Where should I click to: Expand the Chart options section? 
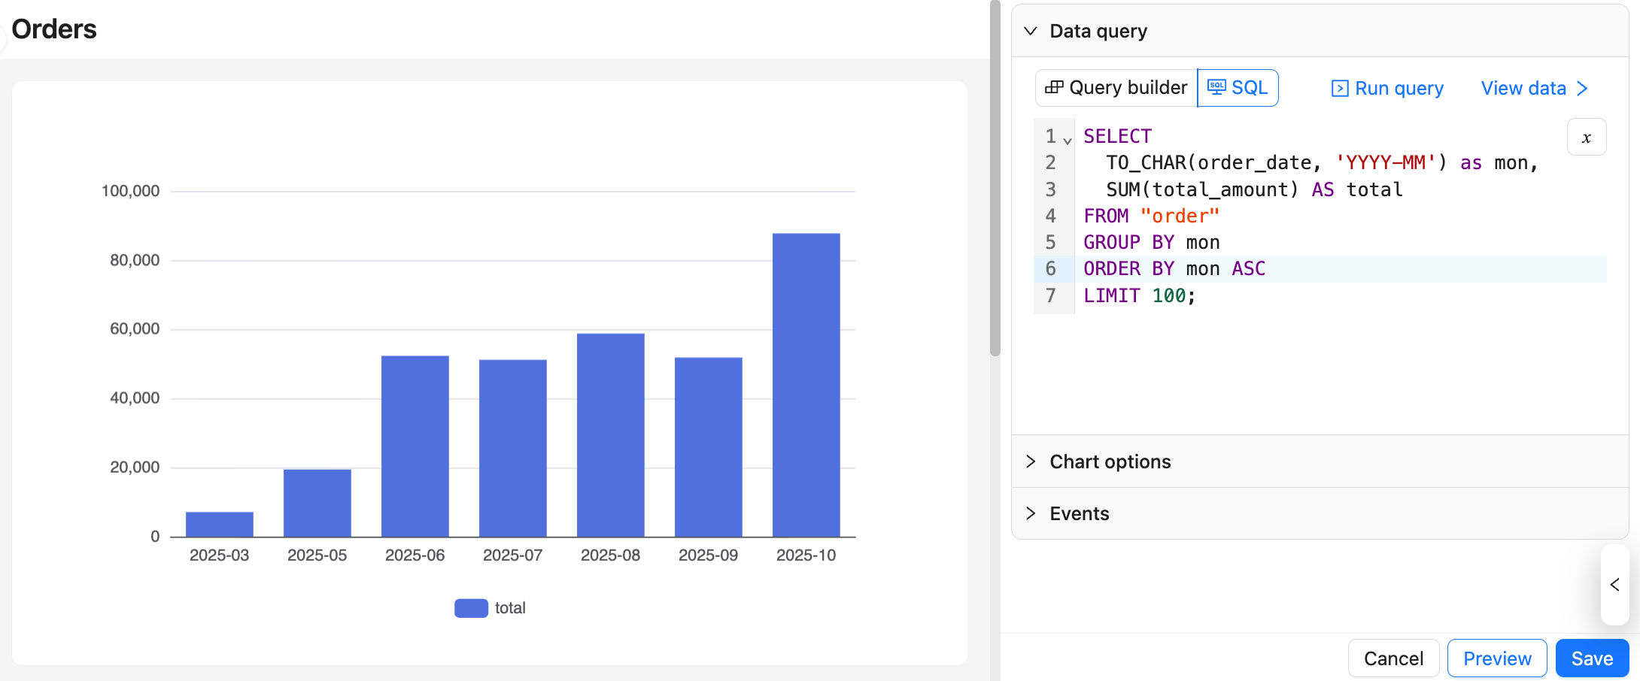[x=1031, y=462]
